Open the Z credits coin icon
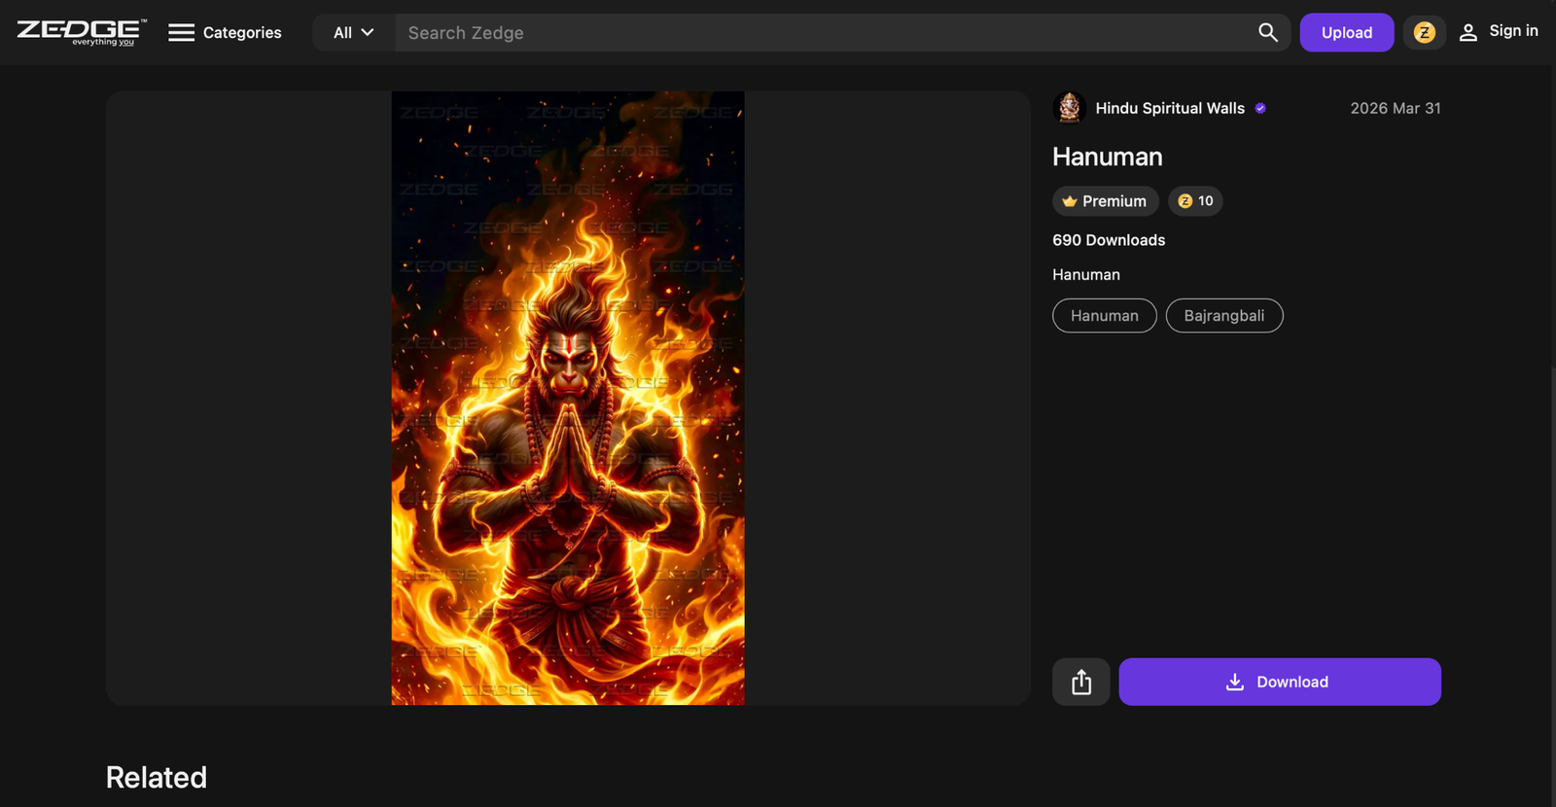1556x807 pixels. coord(1425,32)
